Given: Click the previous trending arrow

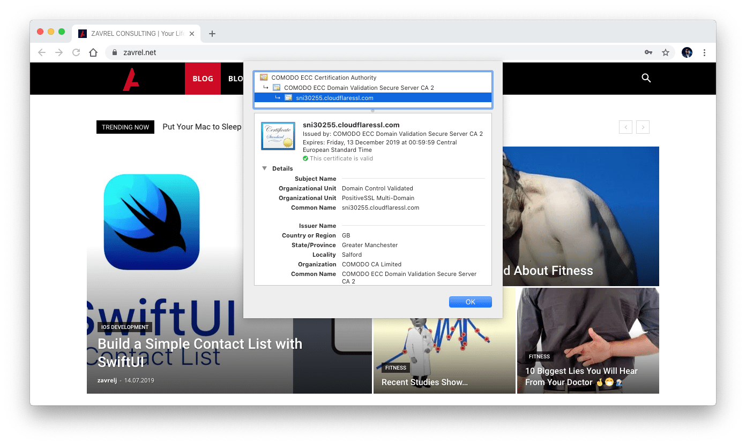Looking at the screenshot, I should click(x=625, y=127).
